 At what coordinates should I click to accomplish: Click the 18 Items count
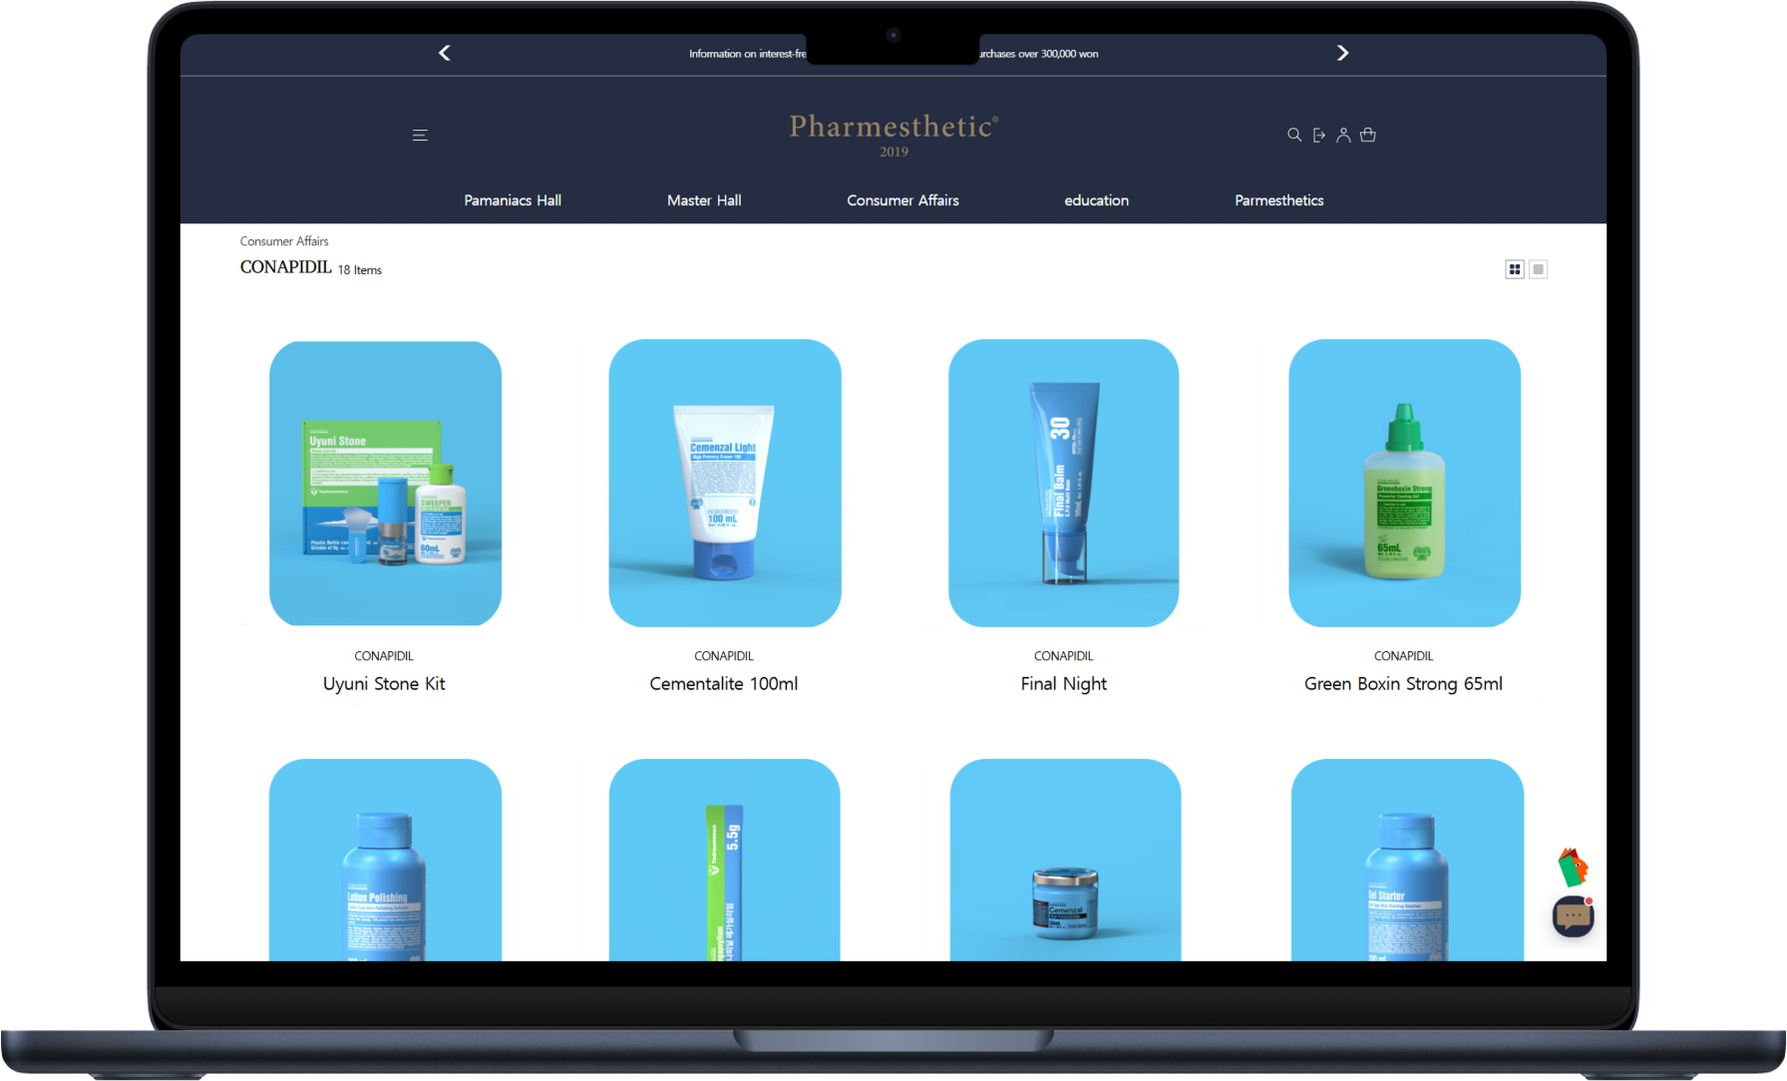point(359,270)
